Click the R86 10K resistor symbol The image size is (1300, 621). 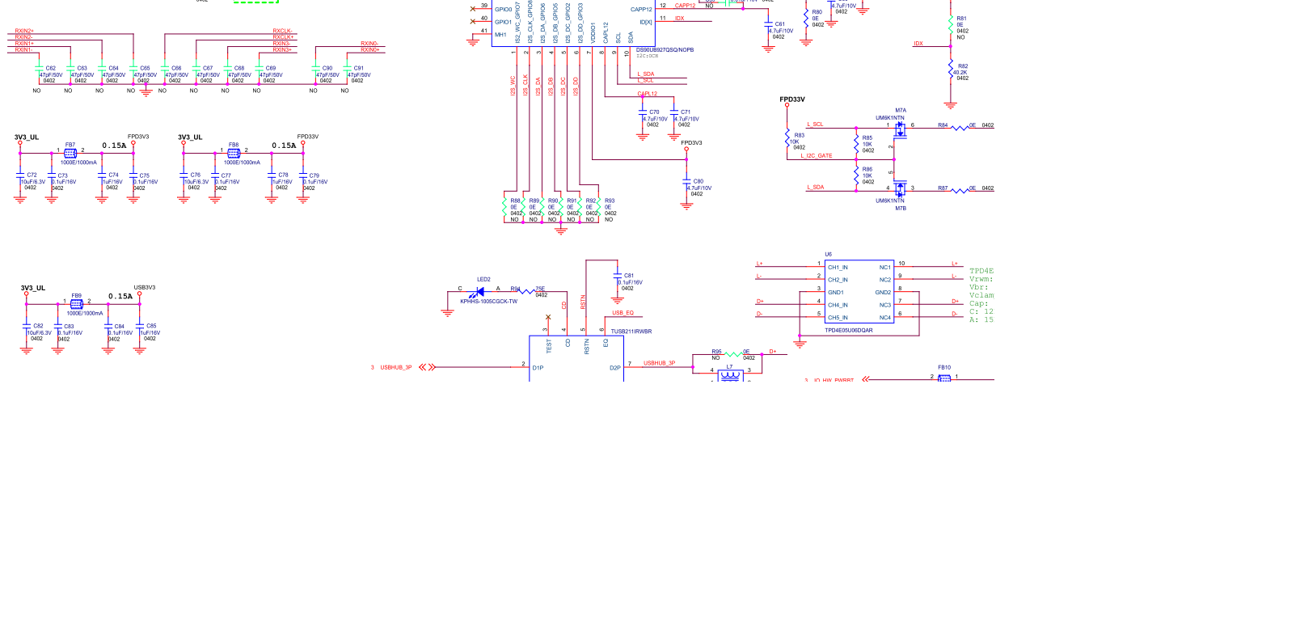(856, 175)
